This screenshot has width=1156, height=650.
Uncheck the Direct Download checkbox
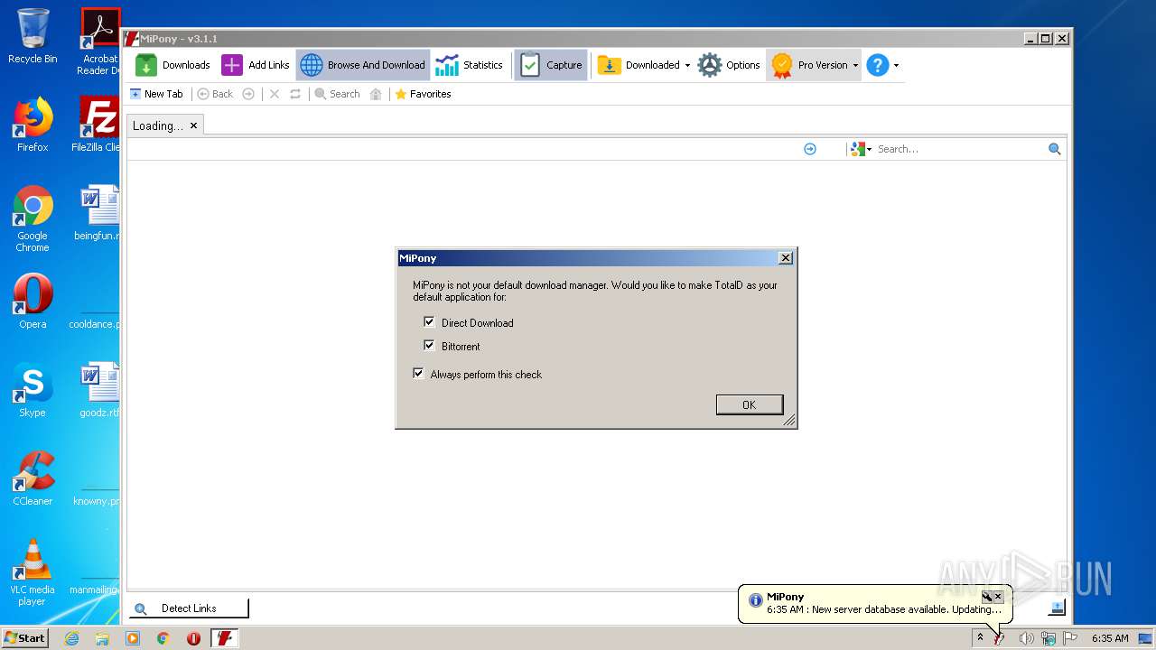pos(429,322)
